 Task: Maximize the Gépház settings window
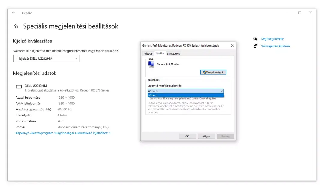click(x=300, y=13)
